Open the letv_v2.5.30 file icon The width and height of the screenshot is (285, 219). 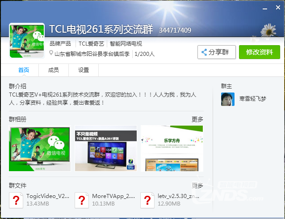tap(147, 200)
